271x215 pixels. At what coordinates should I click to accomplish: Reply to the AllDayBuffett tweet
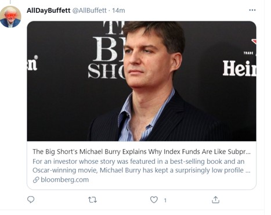click(31, 199)
